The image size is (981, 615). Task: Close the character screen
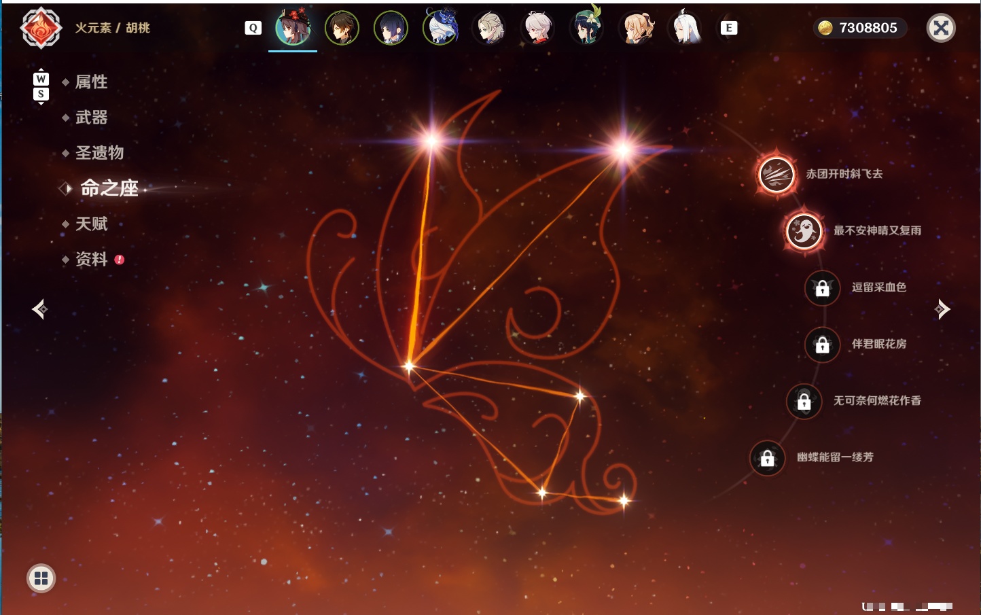click(x=941, y=28)
